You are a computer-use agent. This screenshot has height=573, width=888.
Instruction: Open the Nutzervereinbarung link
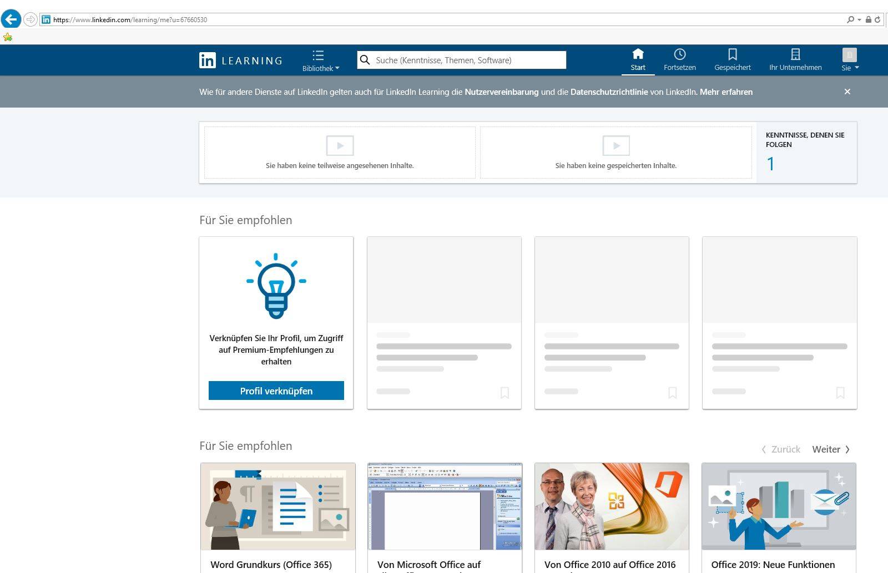click(x=501, y=92)
